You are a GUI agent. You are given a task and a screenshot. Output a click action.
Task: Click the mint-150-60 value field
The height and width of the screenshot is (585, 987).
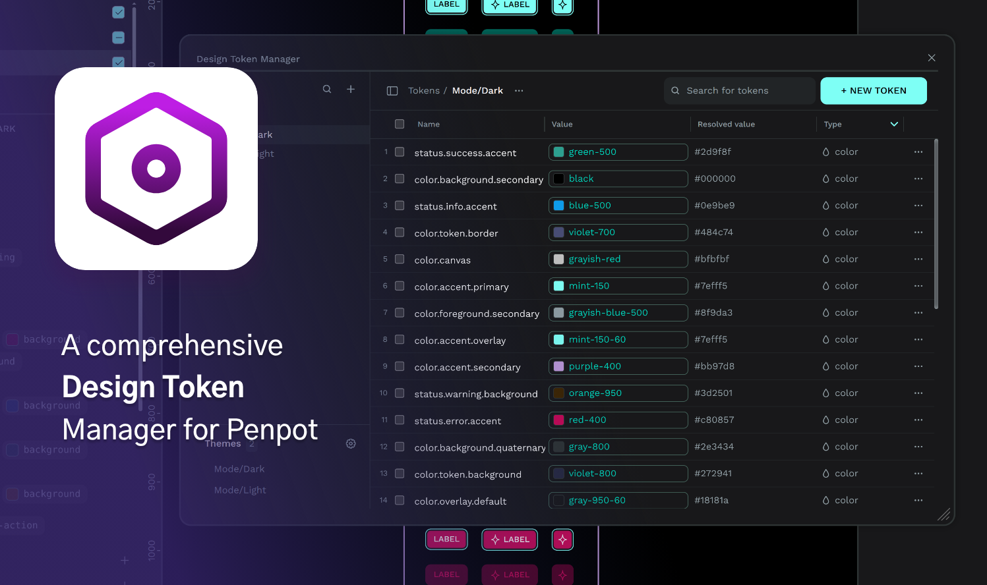(x=618, y=340)
